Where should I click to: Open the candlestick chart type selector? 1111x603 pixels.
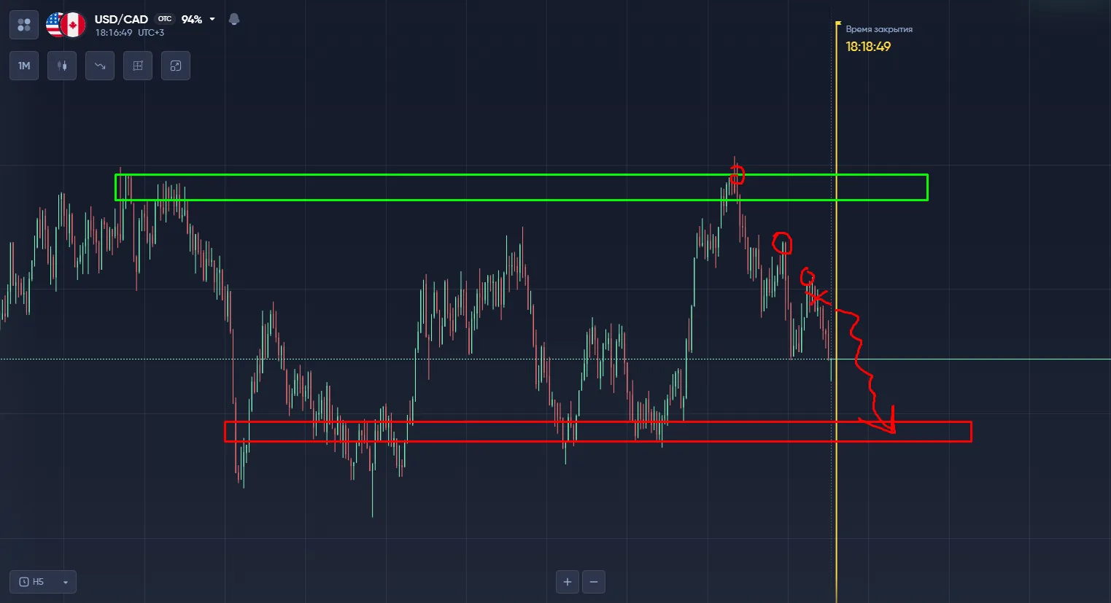click(62, 66)
